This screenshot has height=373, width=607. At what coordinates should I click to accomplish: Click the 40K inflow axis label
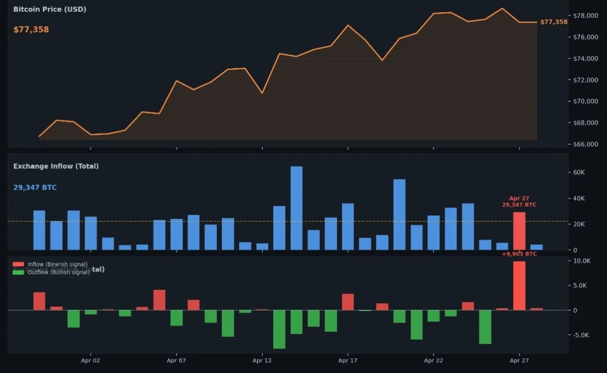579,199
